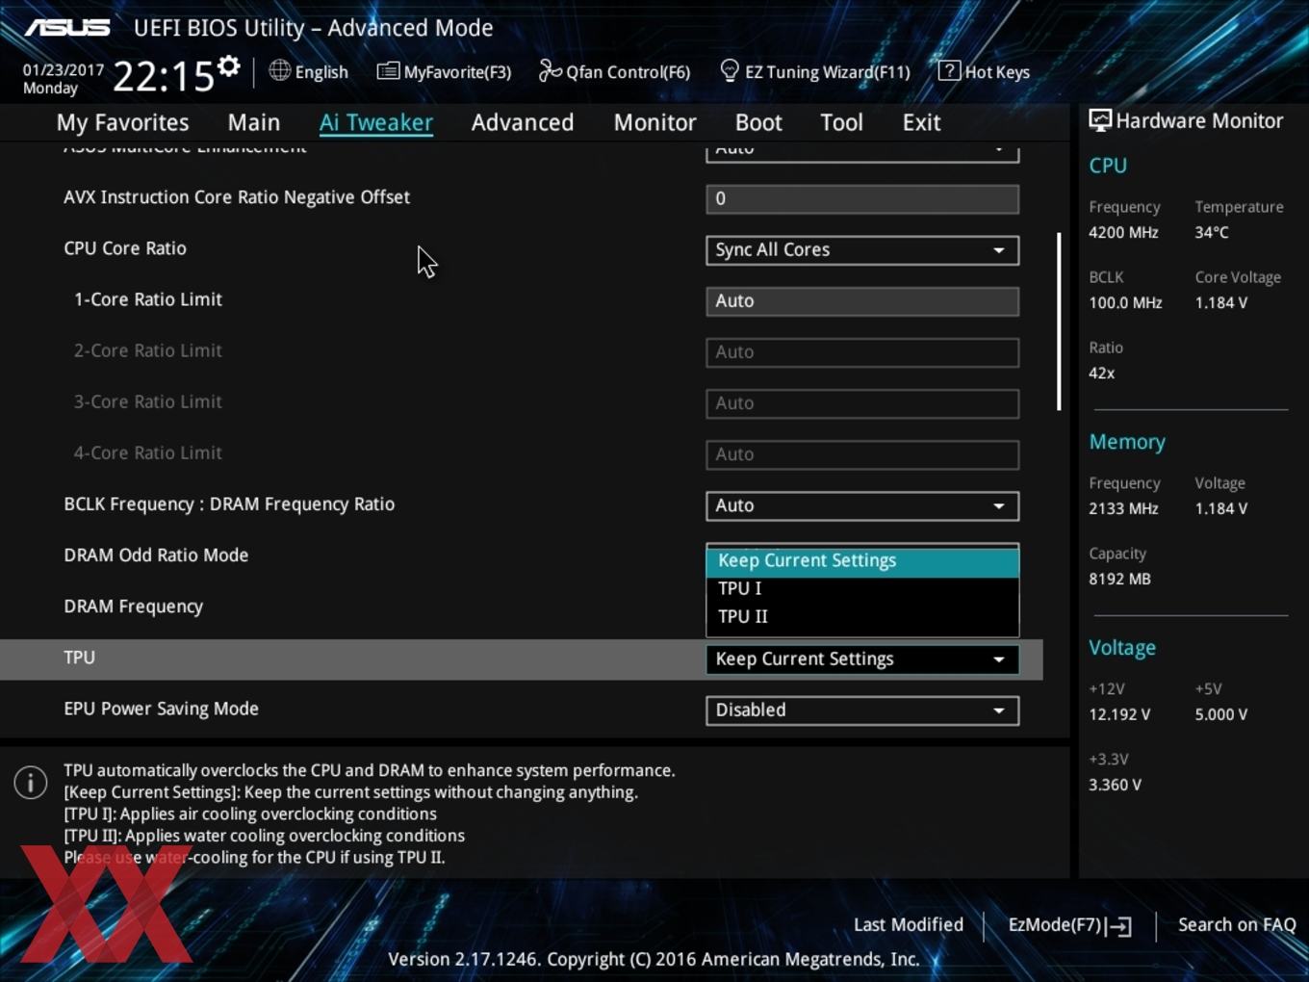Open EPU Power Saving Mode dropdown

[862, 711]
